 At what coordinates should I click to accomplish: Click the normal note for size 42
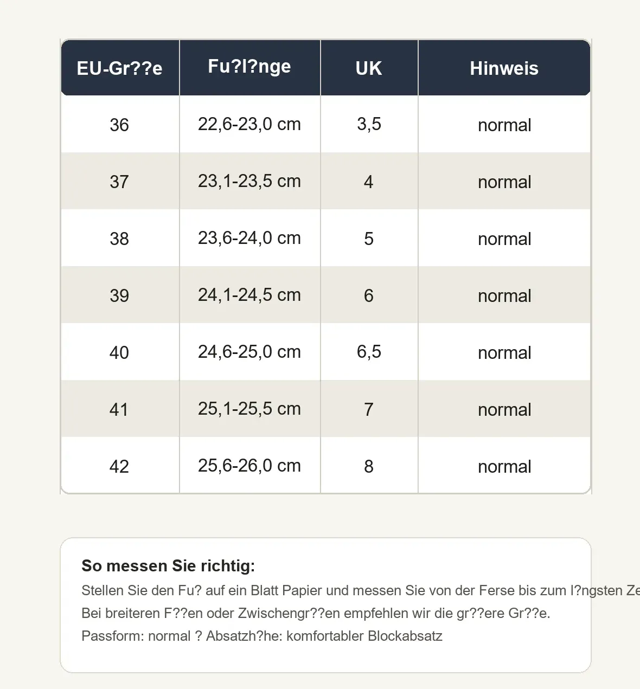pyautogui.click(x=504, y=466)
